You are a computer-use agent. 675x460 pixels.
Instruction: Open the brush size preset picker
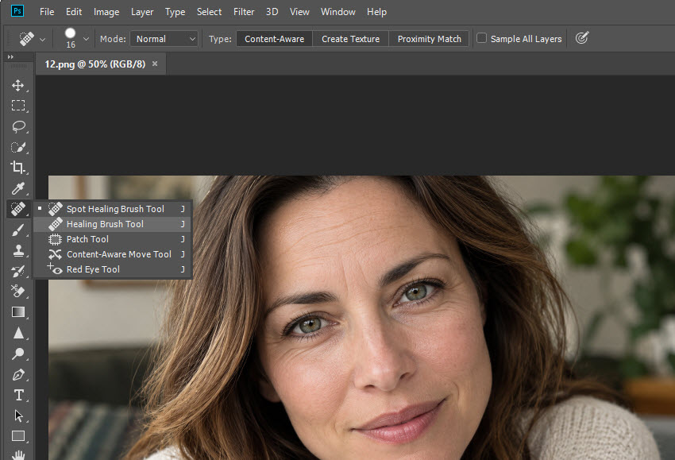pos(86,39)
